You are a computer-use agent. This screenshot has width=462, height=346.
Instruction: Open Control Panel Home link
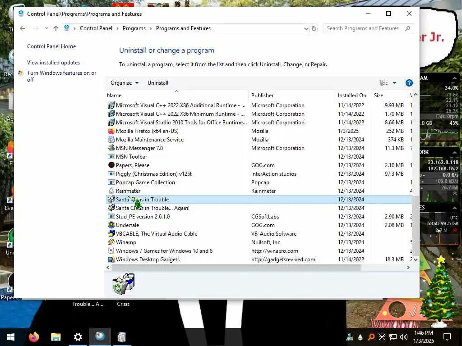(x=51, y=46)
